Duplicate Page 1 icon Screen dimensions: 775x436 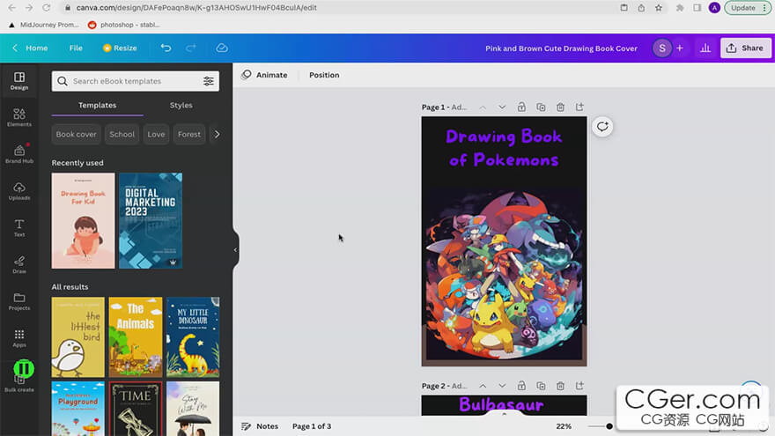click(541, 107)
